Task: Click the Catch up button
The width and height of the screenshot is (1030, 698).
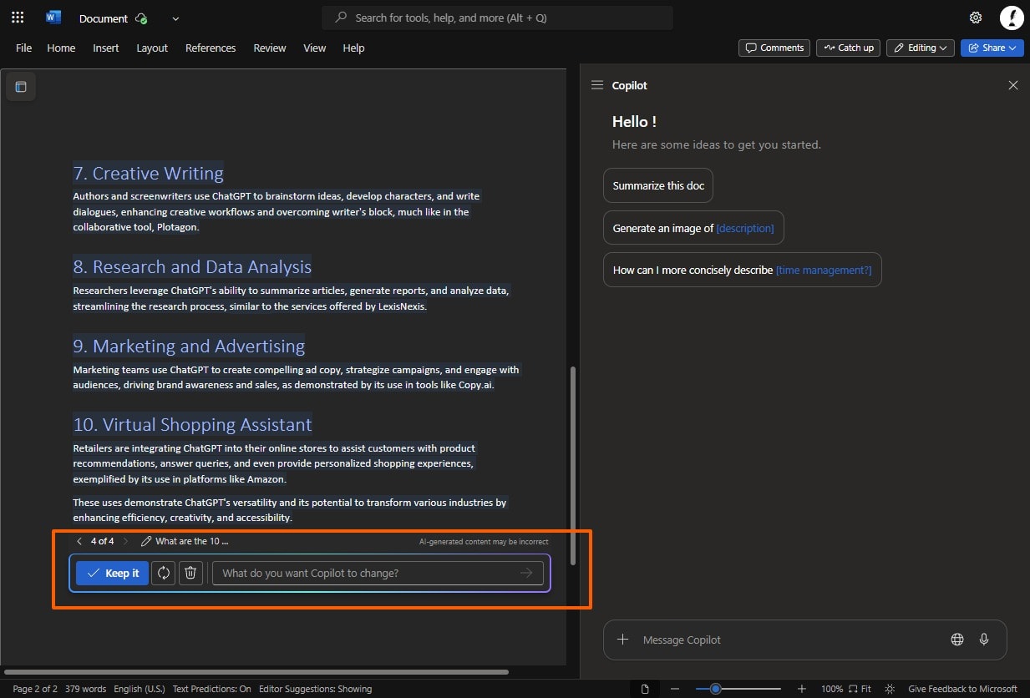Action: 848,48
